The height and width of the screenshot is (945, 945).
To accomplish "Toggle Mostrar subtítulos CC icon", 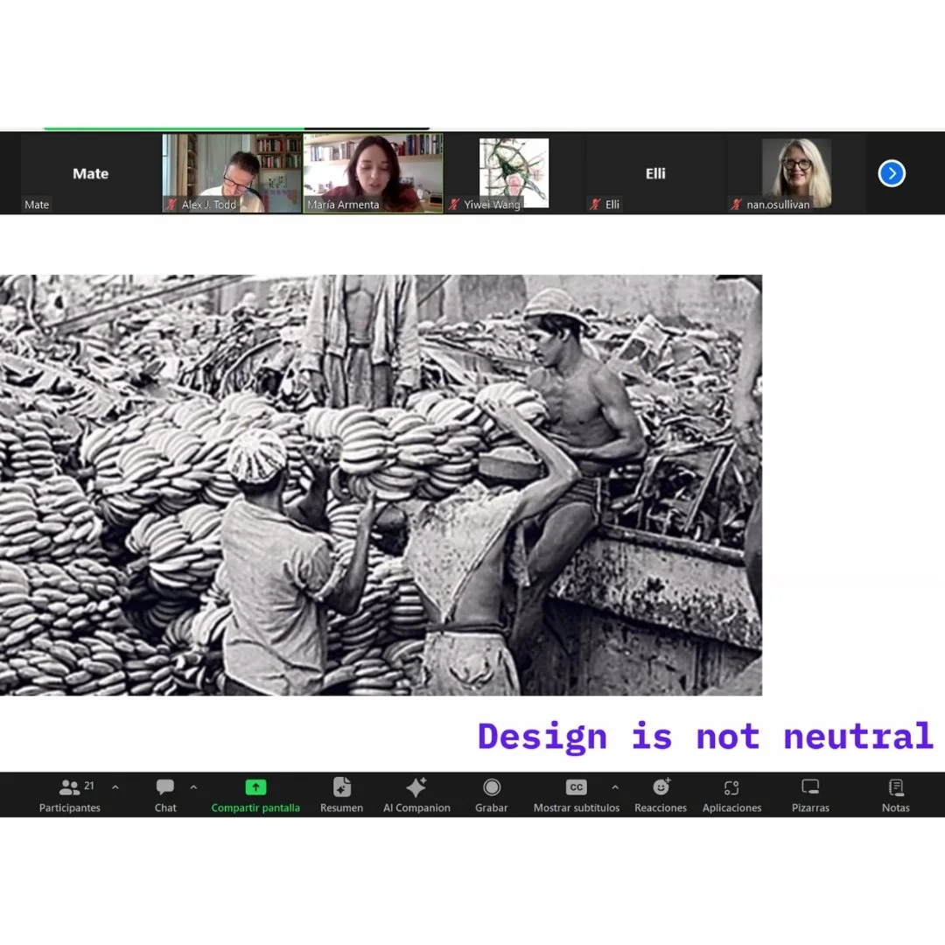I will pos(576,787).
